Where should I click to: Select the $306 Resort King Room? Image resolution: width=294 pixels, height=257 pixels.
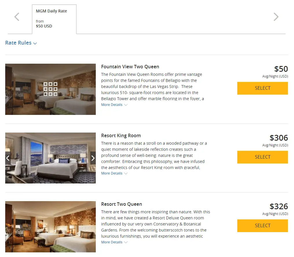(262, 157)
